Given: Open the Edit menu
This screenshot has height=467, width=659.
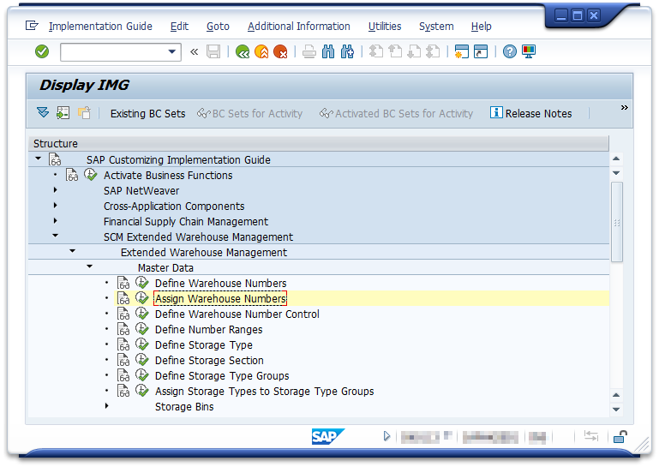Looking at the screenshot, I should tap(179, 27).
